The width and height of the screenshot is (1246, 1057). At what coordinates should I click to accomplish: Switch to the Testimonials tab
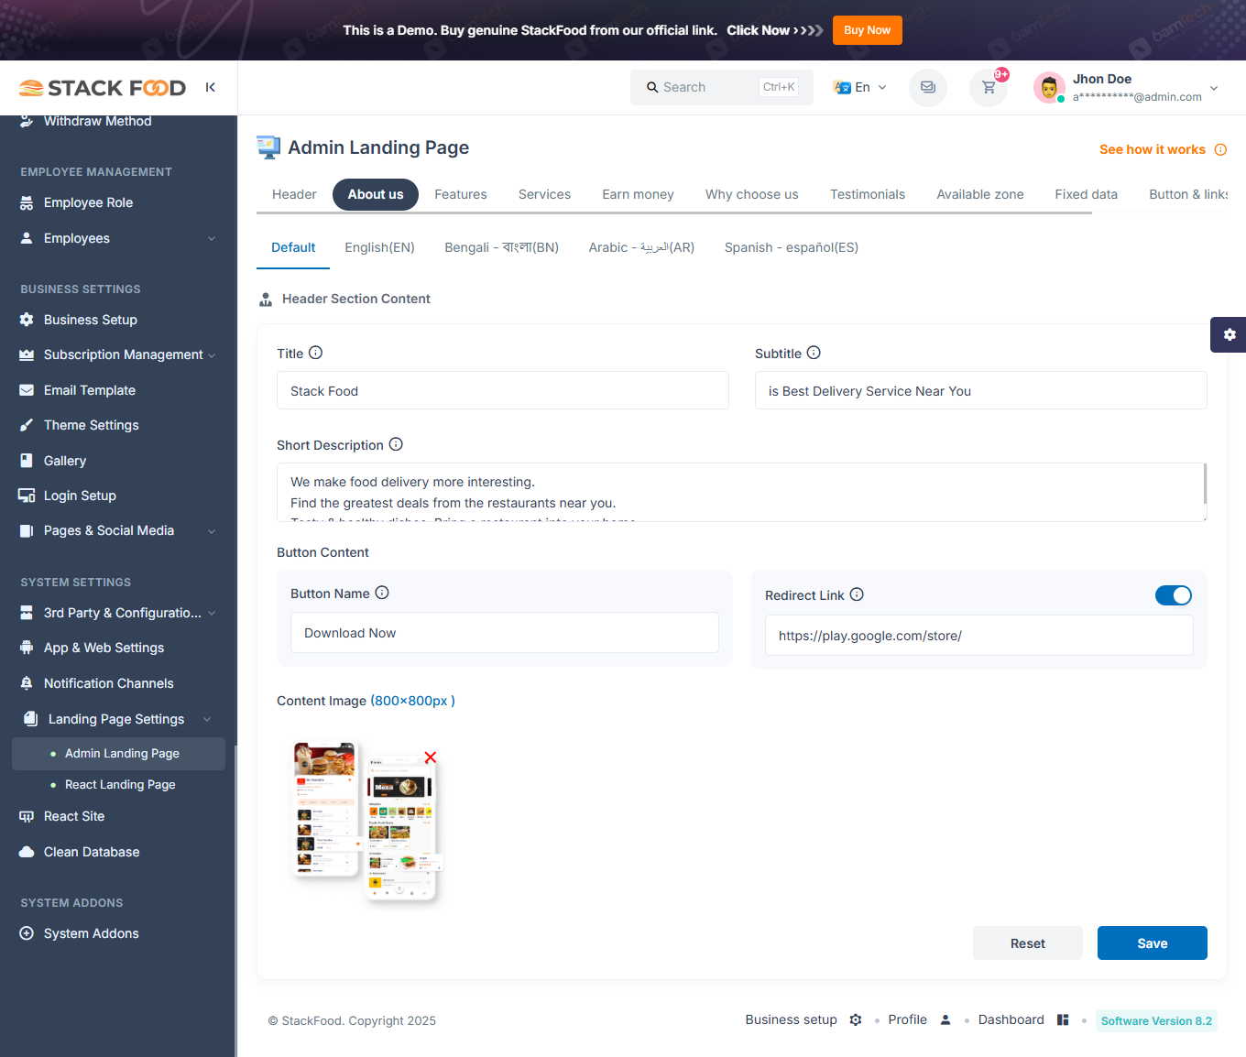tap(868, 194)
